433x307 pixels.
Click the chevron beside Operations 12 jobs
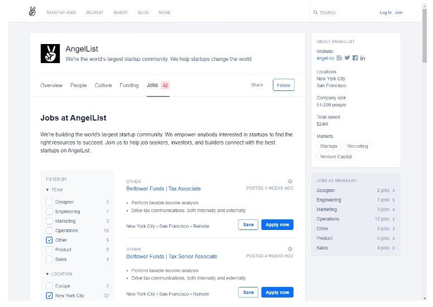(393, 219)
